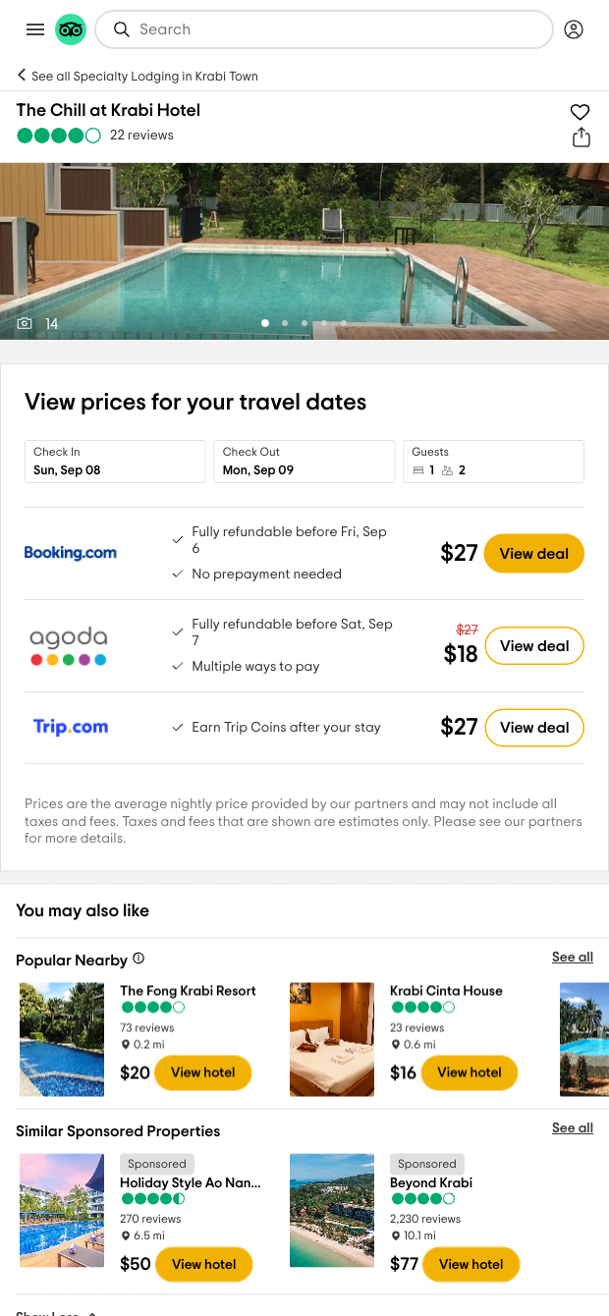See all Similar Sponsored Properties
The width and height of the screenshot is (609, 1316).
(x=572, y=1128)
